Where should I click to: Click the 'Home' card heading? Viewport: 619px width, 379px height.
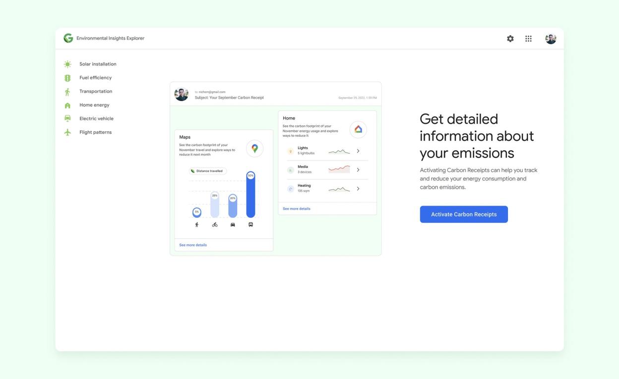click(x=289, y=118)
